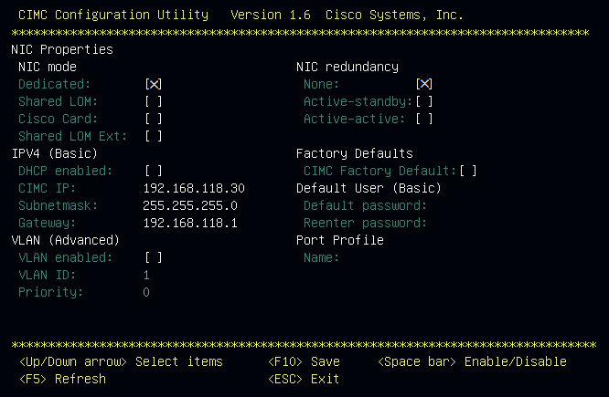Check the VLAN enabled box
This screenshot has height=397, width=609.
[x=154, y=257]
